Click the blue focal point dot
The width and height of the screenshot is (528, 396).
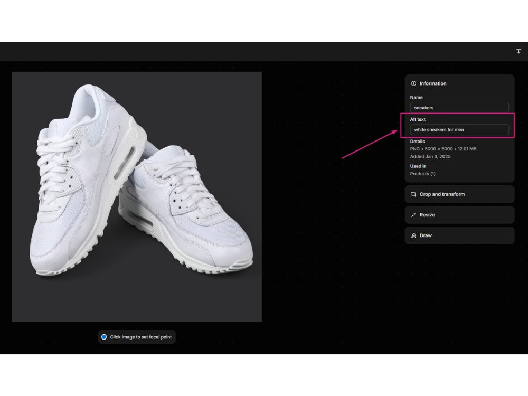(x=104, y=337)
